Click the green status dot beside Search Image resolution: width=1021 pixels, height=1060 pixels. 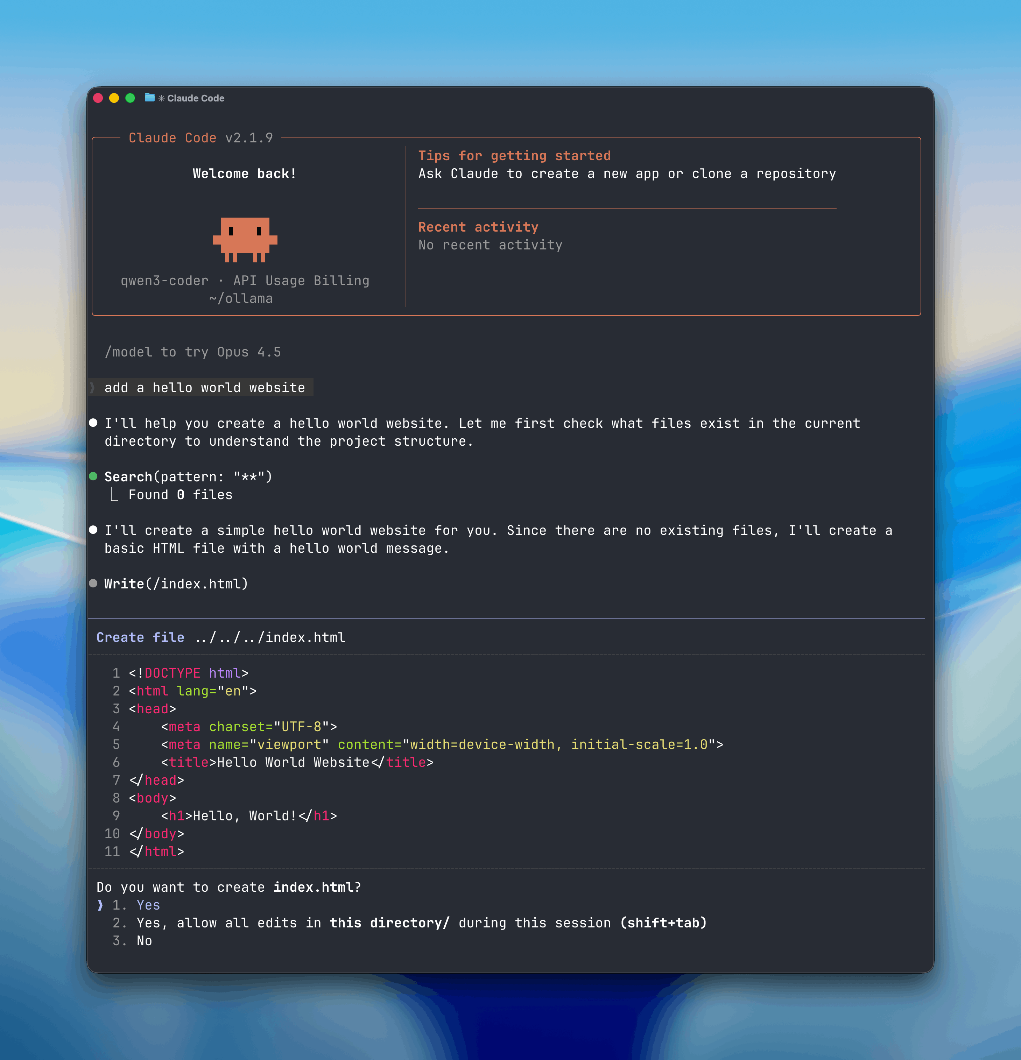coord(93,476)
